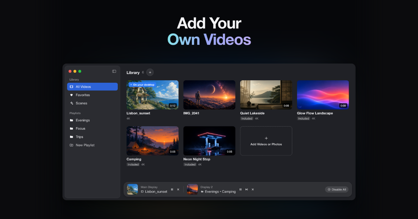The height and width of the screenshot is (219, 418).
Task: Select the Neon Night Stop thumbnail
Action: tap(209, 141)
